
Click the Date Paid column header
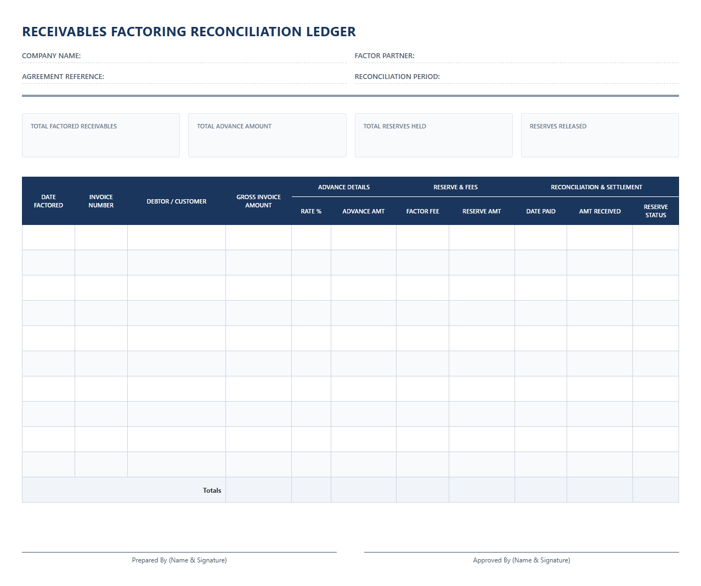(541, 211)
